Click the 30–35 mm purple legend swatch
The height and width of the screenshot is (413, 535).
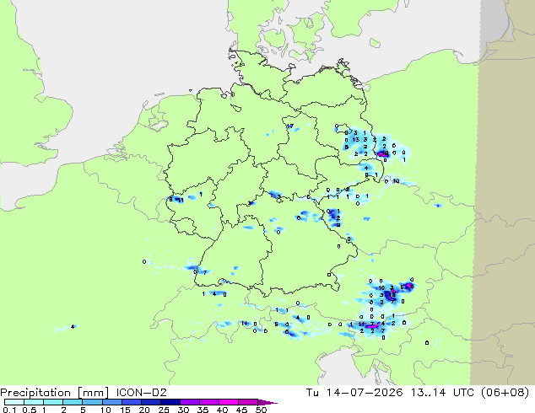coord(189,402)
